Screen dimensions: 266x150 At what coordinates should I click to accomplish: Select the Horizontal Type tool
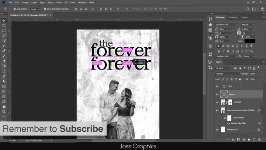point(4,71)
